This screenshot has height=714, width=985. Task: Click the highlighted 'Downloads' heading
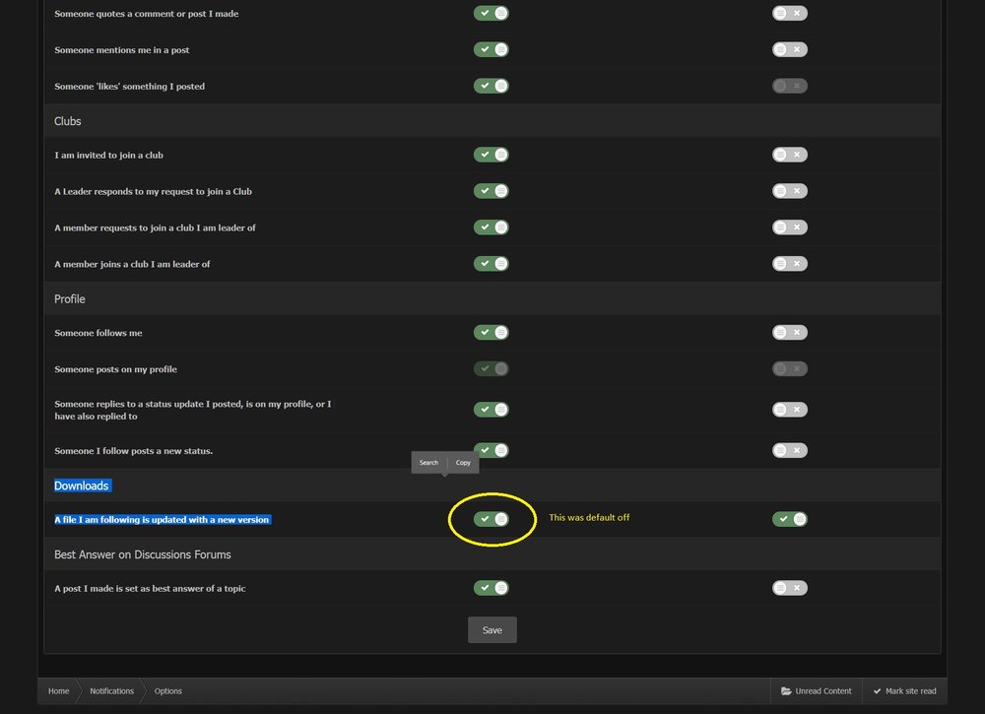click(82, 486)
